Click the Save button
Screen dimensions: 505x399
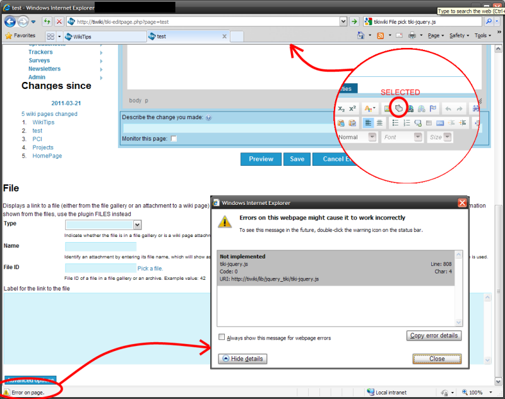297,159
